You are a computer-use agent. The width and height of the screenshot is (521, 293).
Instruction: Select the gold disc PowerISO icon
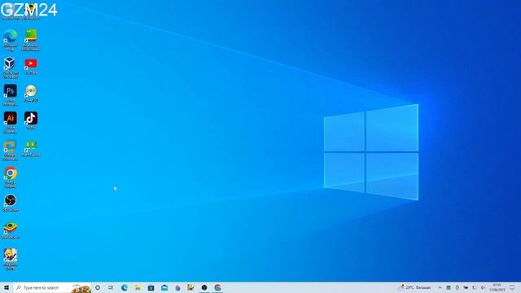(x=31, y=94)
